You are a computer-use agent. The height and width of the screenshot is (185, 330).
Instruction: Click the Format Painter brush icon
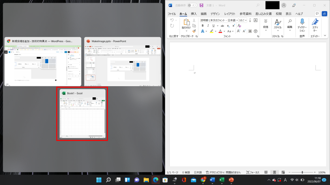194,31
